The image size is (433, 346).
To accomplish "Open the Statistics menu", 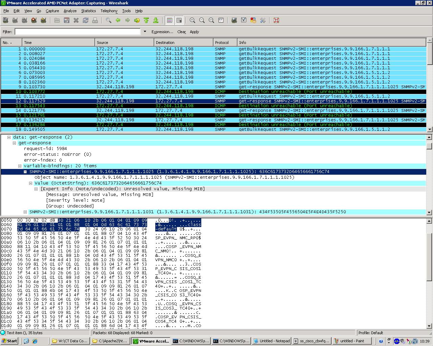I will [88, 11].
